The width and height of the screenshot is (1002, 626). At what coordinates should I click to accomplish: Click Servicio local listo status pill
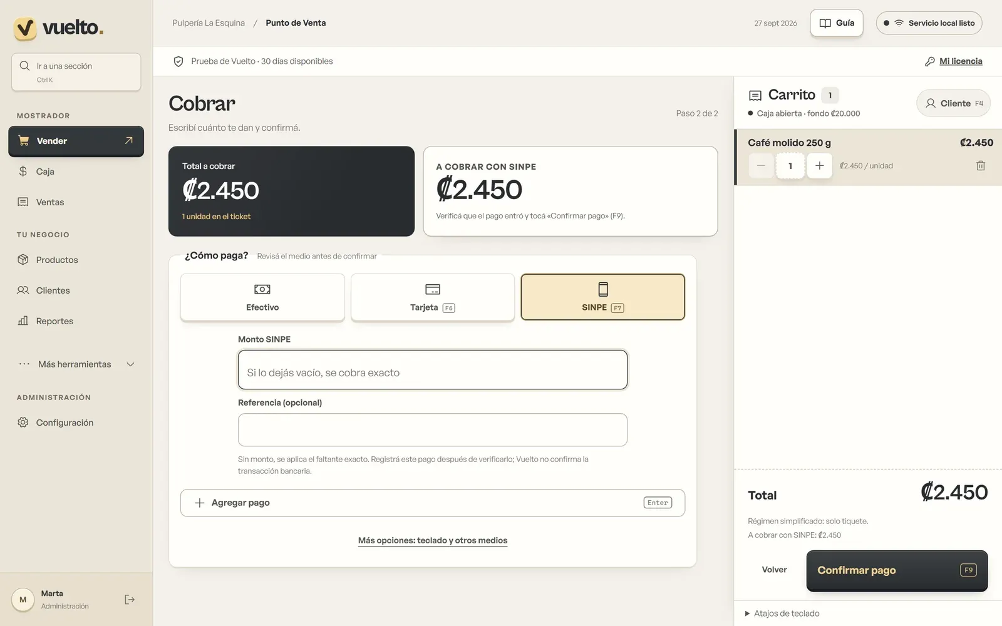click(929, 23)
